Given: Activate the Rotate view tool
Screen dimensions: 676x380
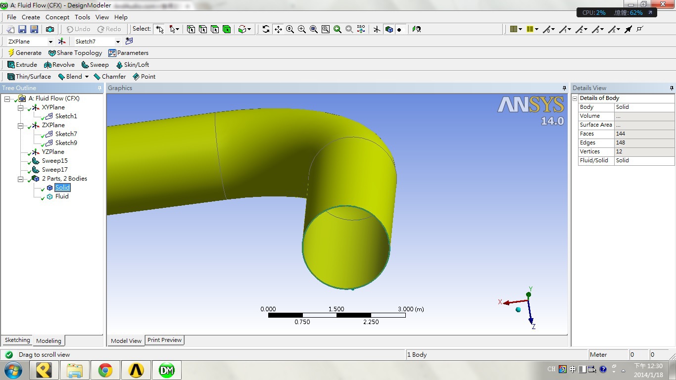Looking at the screenshot, I should [x=266, y=29].
